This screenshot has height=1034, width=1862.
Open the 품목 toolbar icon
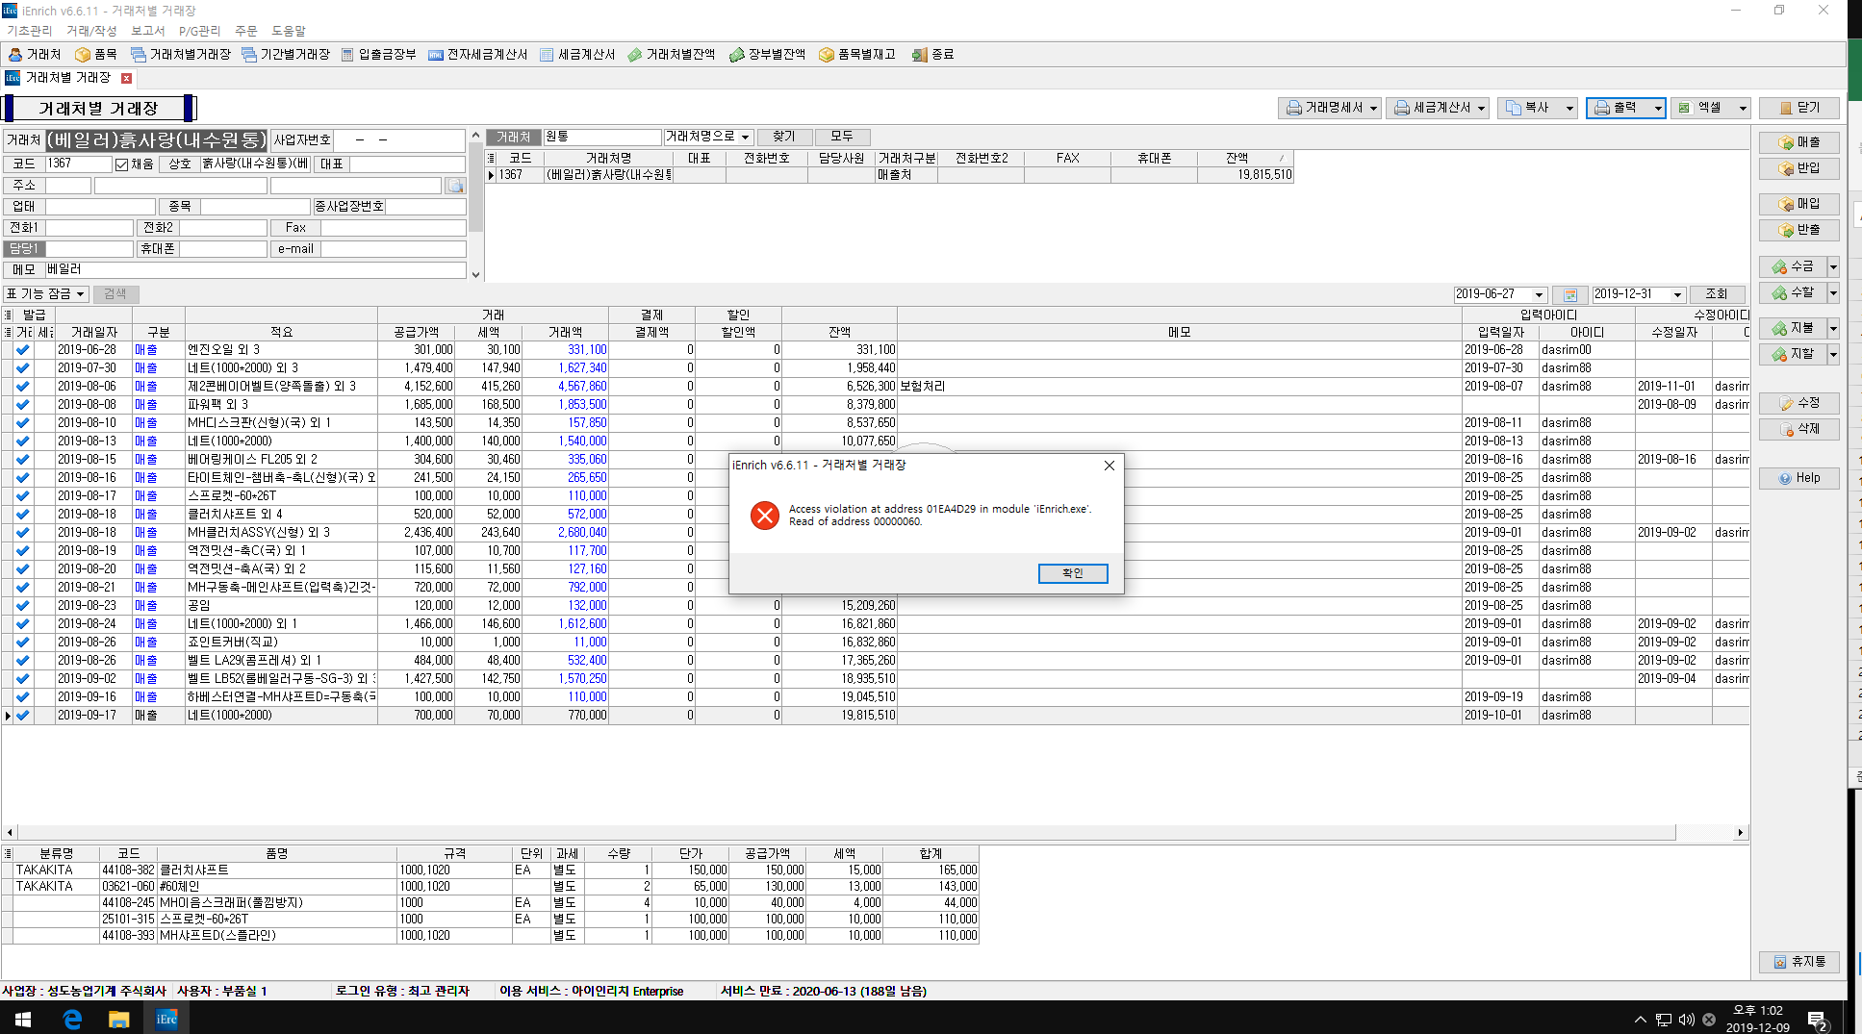tap(96, 55)
